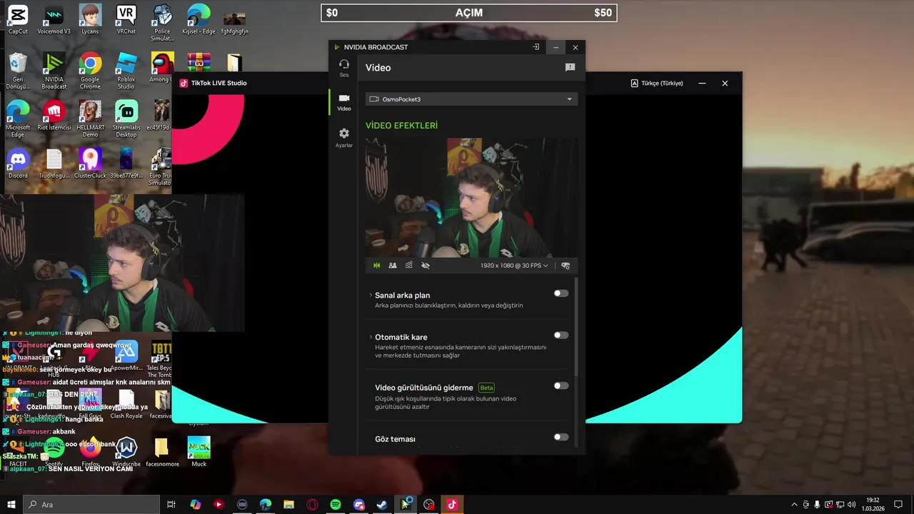
Task: Open Kişisel - Edge desktop shortcut
Action: coord(199,19)
